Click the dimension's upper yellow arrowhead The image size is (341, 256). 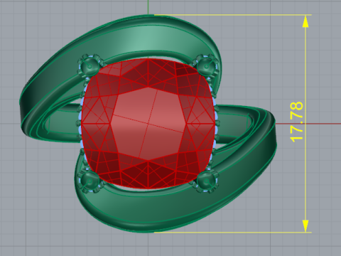[x=305, y=21]
